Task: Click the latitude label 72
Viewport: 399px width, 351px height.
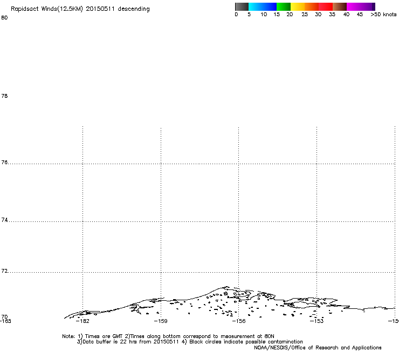Action: pos(4,271)
